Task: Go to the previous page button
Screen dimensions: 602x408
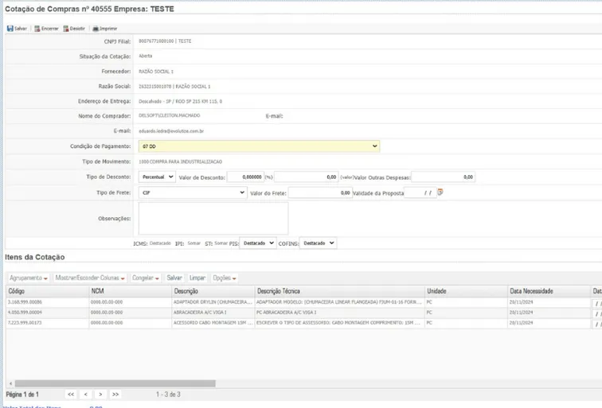Action: (x=86, y=394)
